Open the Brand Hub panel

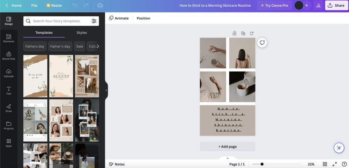[x=9, y=56]
